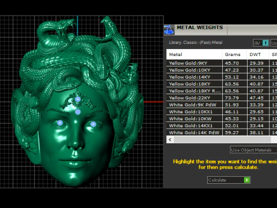Click the 46.11 grams value
This screenshot has width=277, height=208.
232,112
